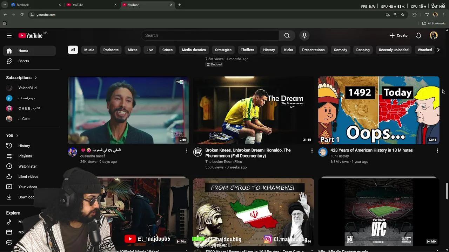The height and width of the screenshot is (252, 449).
Task: Select the Kicks filter chip
Action: [288, 50]
